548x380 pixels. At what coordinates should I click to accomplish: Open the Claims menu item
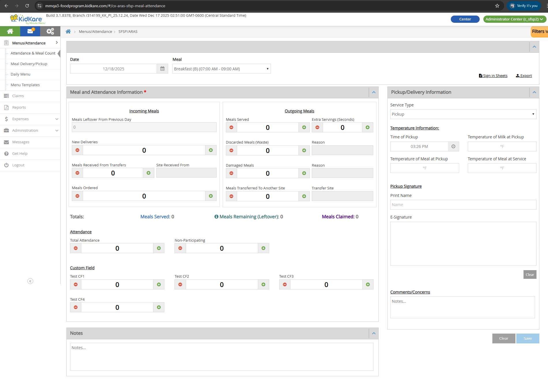tap(18, 96)
